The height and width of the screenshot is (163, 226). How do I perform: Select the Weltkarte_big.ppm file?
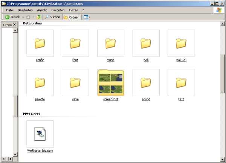[40, 134]
